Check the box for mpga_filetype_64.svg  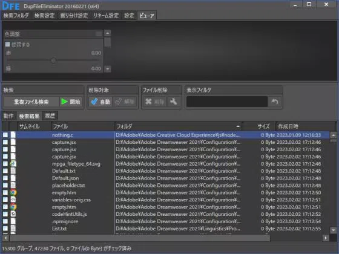click(5, 164)
